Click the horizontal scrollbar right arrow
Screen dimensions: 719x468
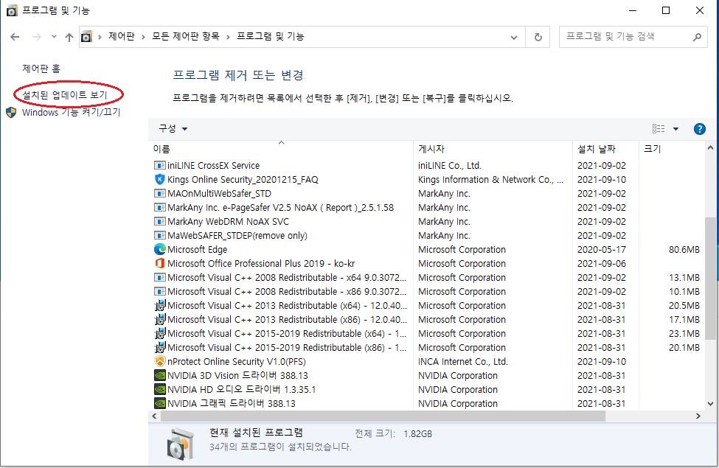698,416
